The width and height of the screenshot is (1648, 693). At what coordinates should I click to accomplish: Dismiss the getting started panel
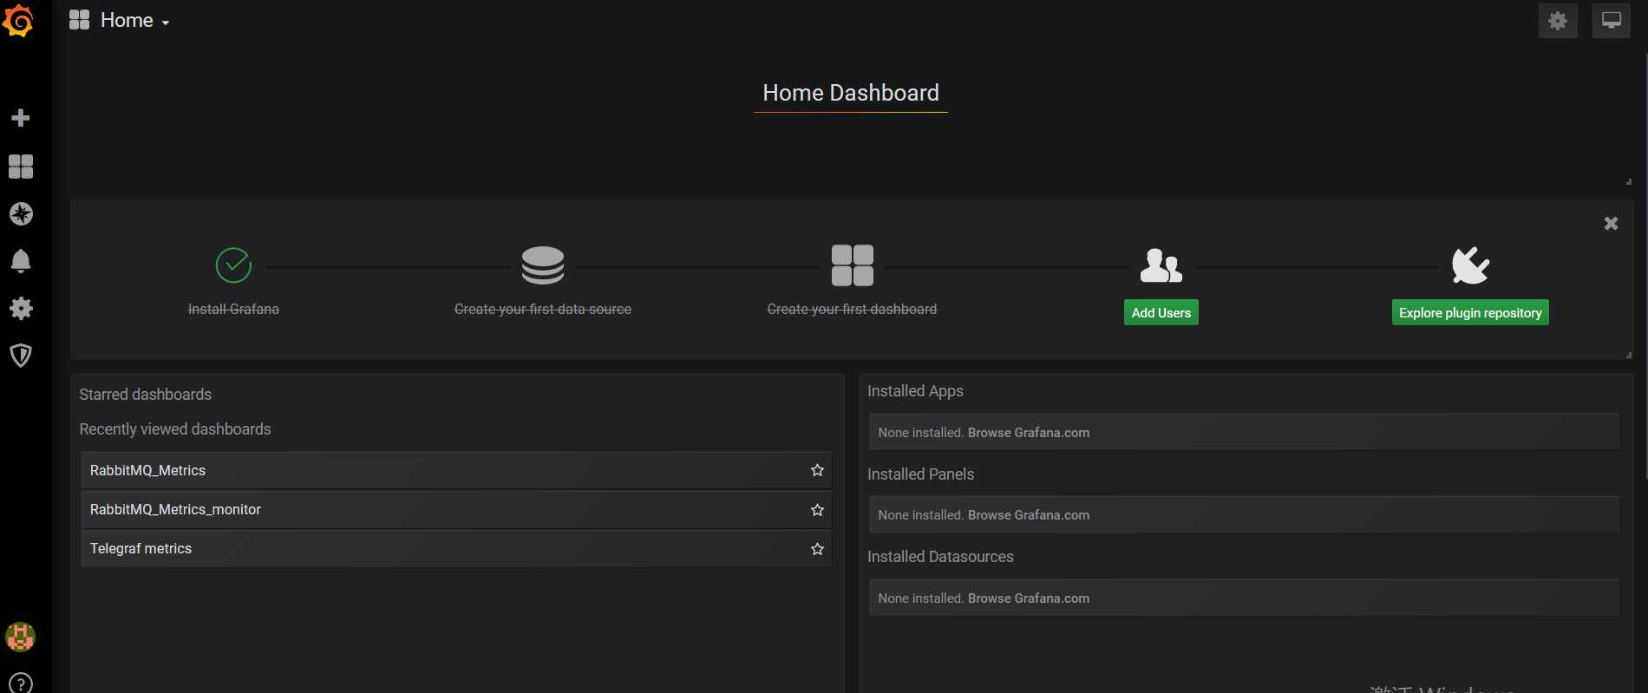click(1611, 224)
